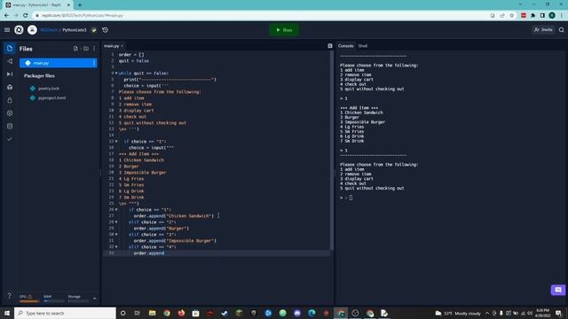Click the browser address bar
The height and width of the screenshot is (319, 568).
click(x=261, y=16)
